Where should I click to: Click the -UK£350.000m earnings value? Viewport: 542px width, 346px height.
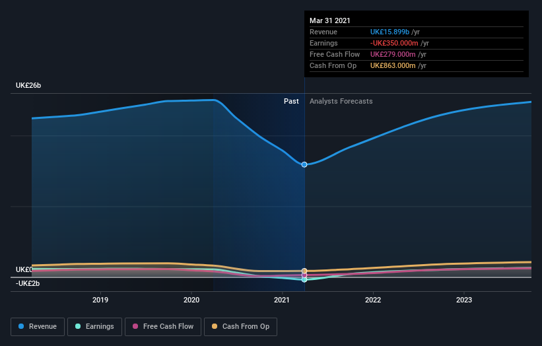click(x=394, y=43)
